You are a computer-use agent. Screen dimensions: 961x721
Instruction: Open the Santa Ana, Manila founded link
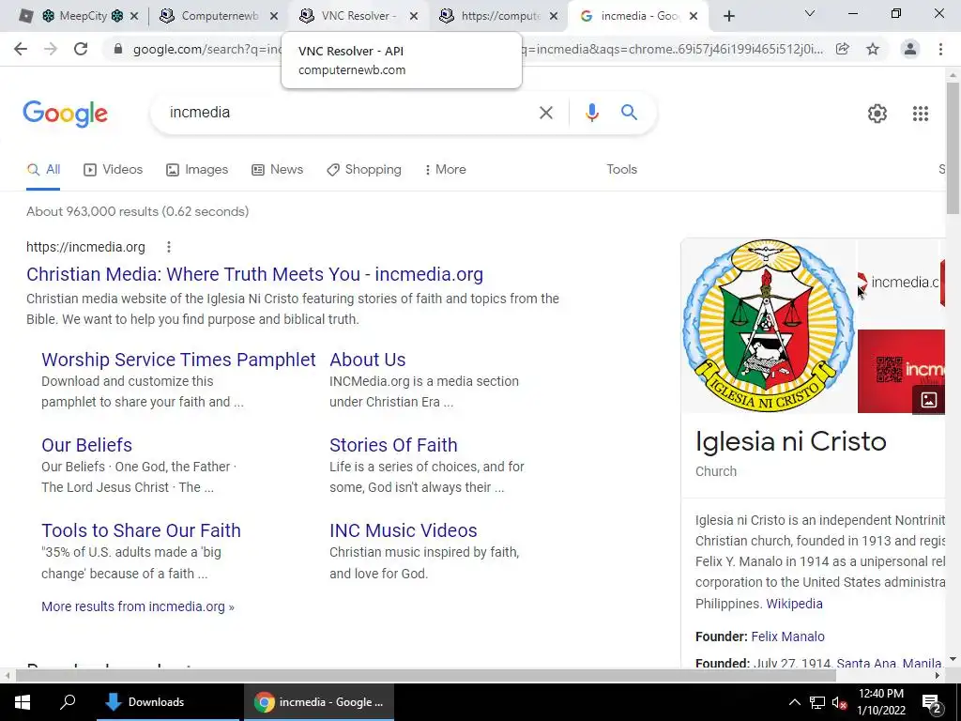[890, 663]
